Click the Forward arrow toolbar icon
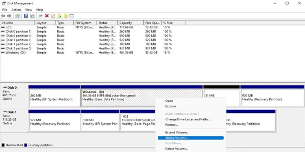Viewport: 305px width, 152px height. 9,16
